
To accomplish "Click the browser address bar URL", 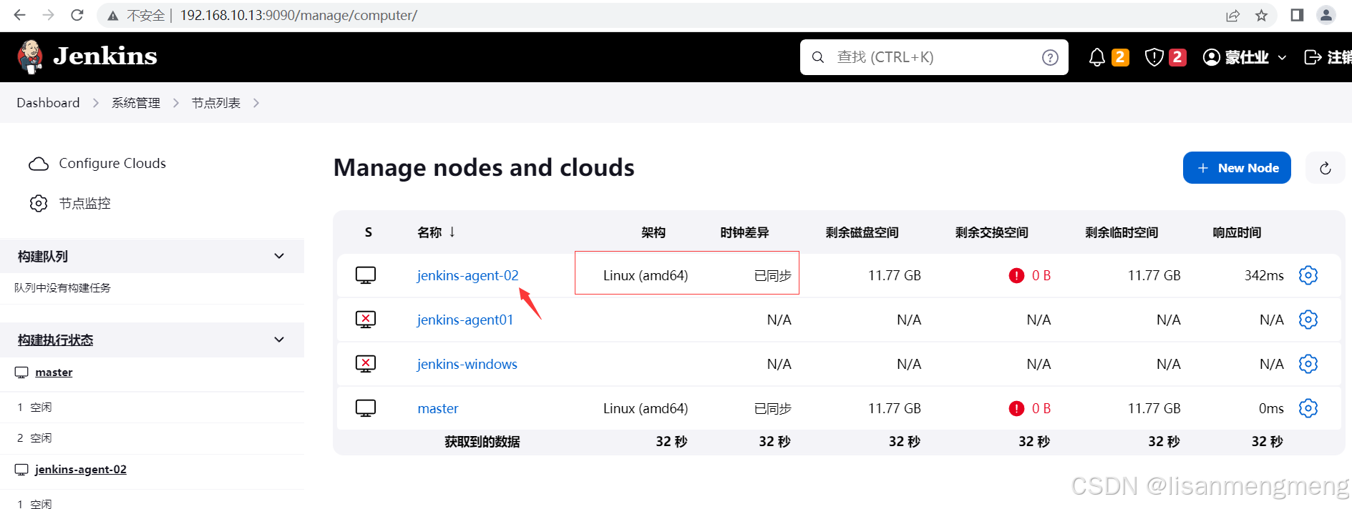I will click(298, 15).
